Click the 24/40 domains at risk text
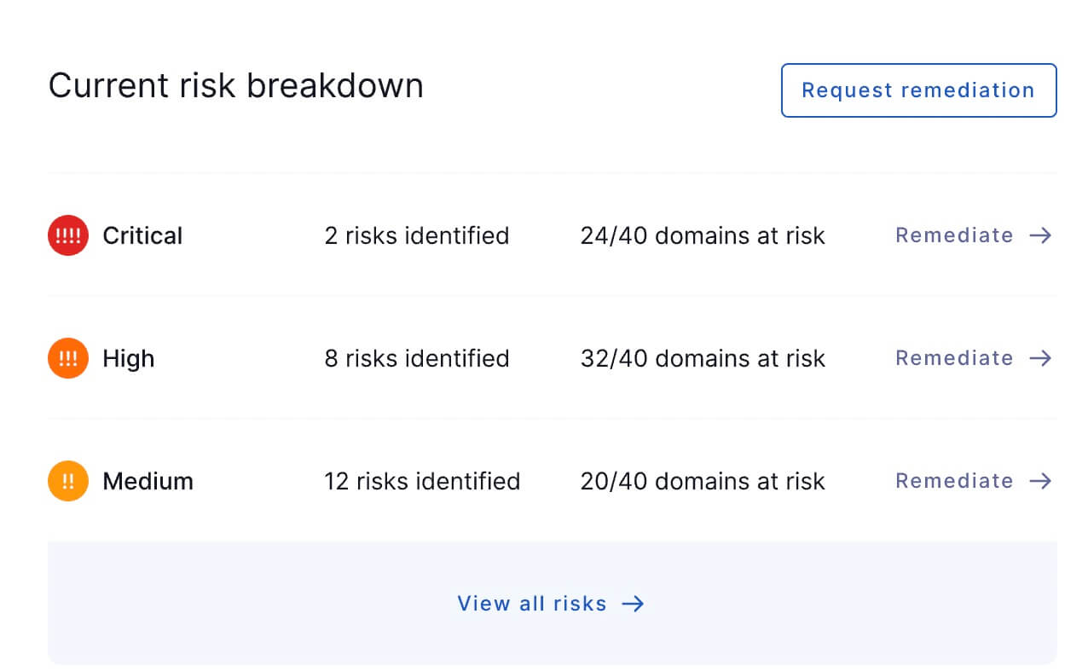1088x672 pixels. 703,235
